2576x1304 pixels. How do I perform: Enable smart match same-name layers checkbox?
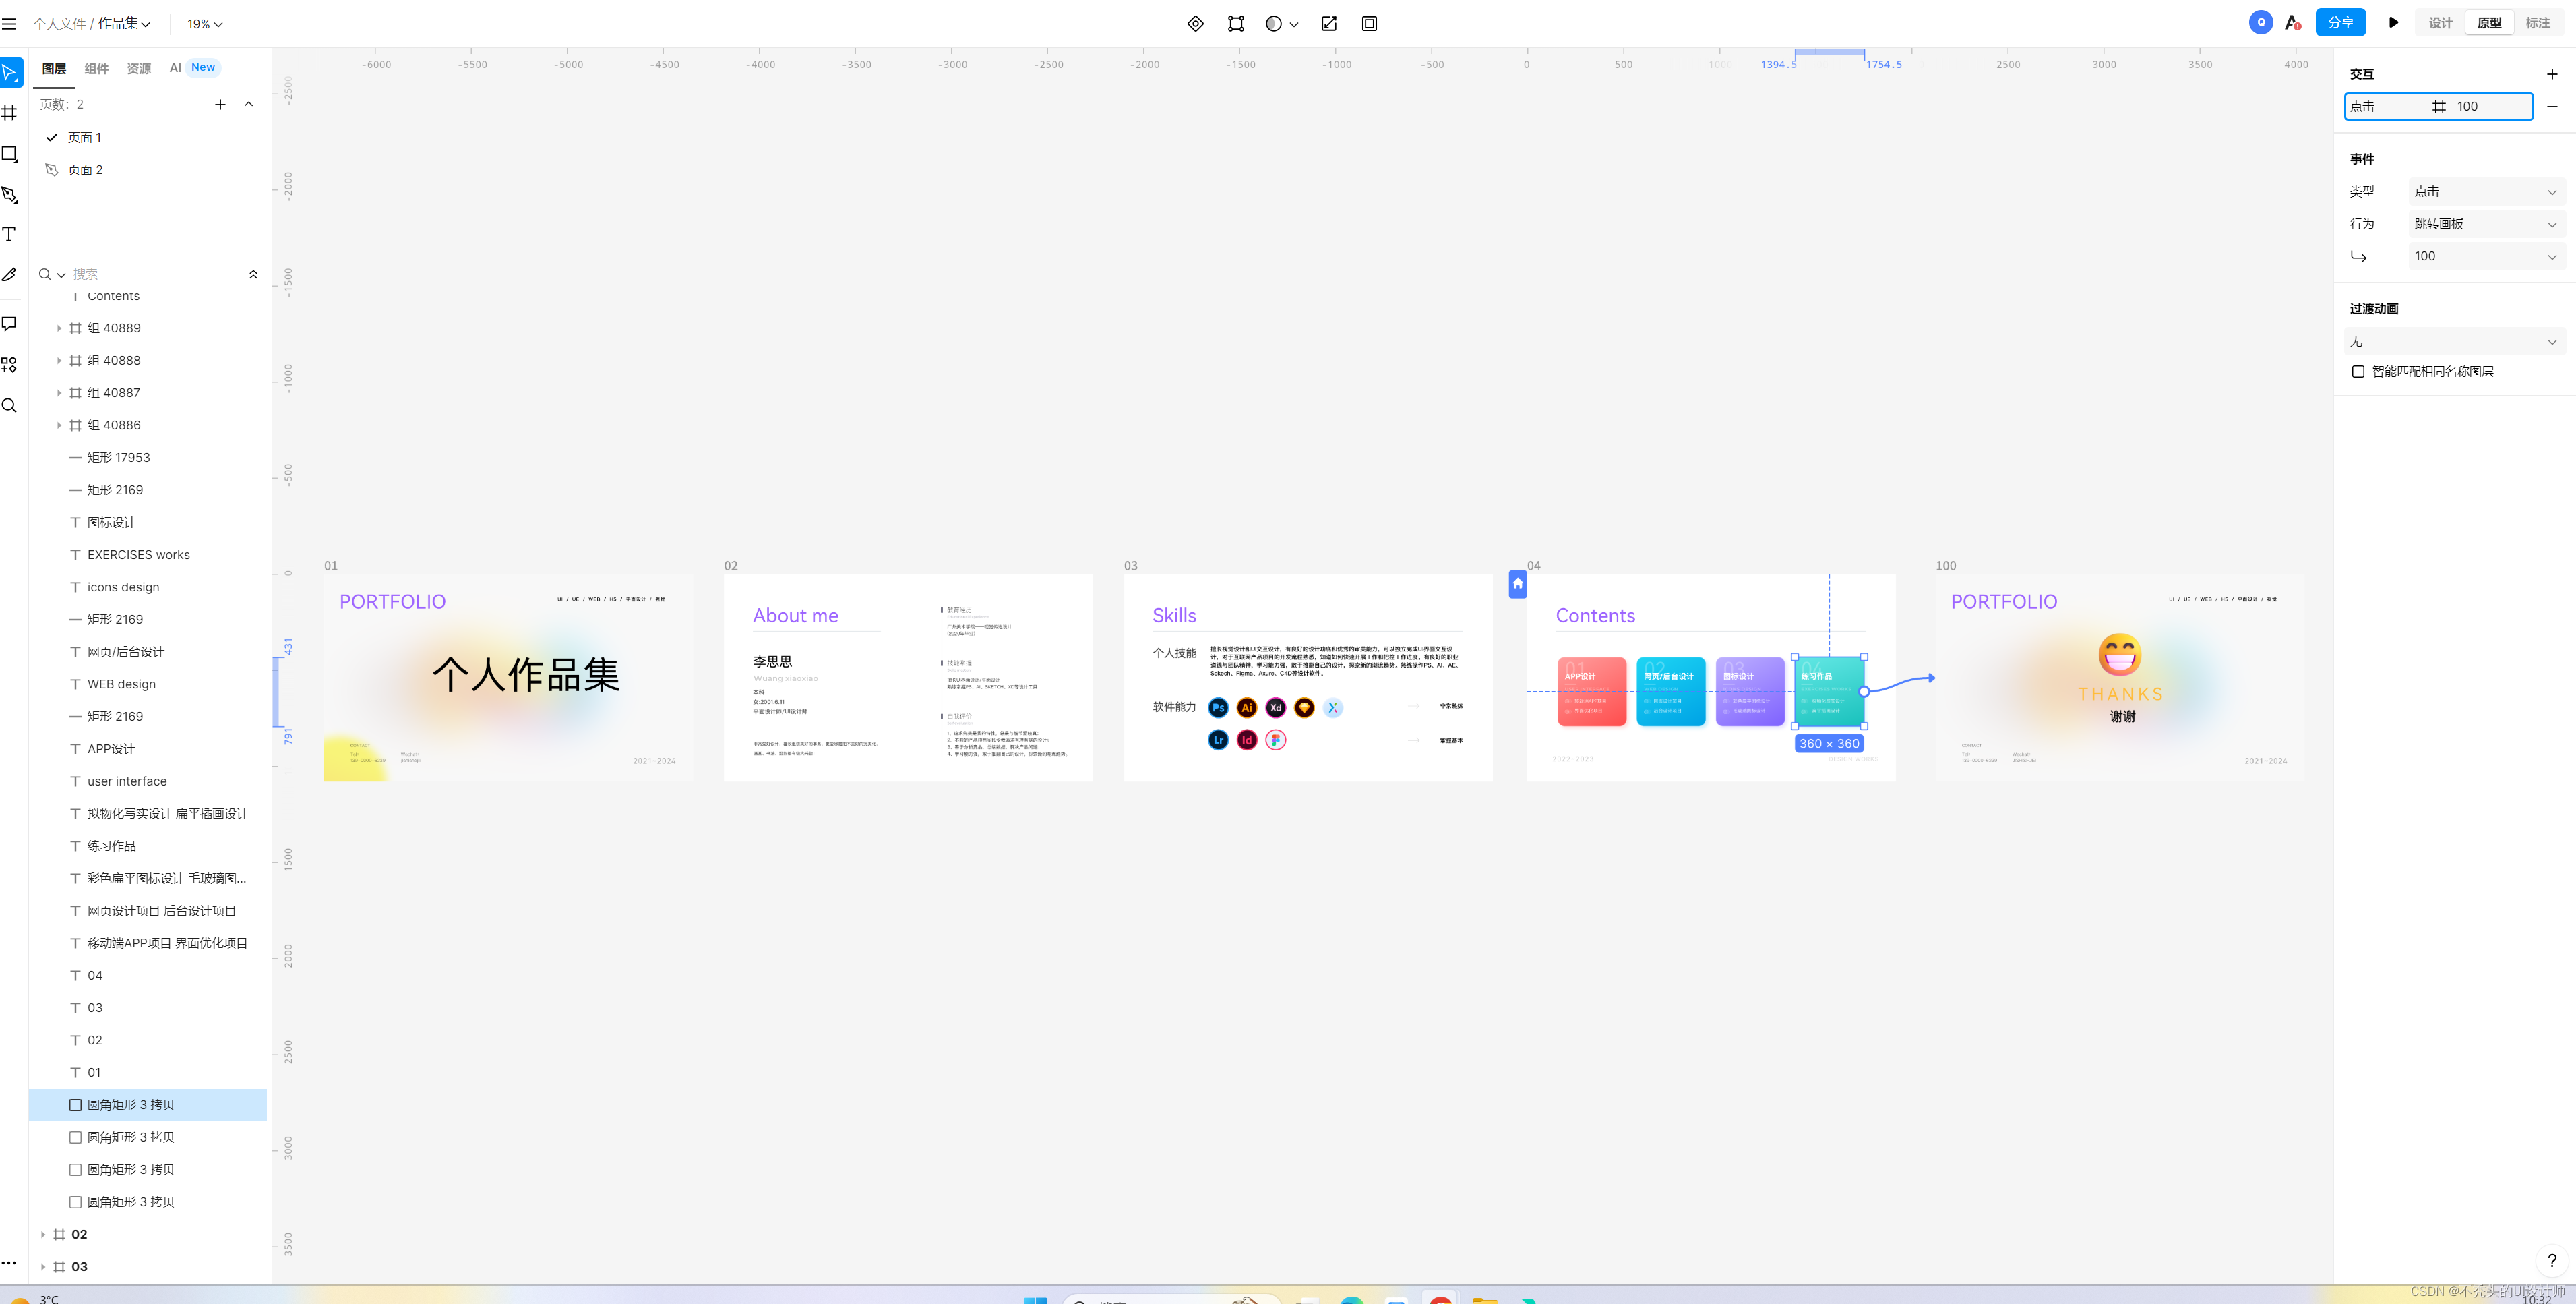pos(2358,371)
